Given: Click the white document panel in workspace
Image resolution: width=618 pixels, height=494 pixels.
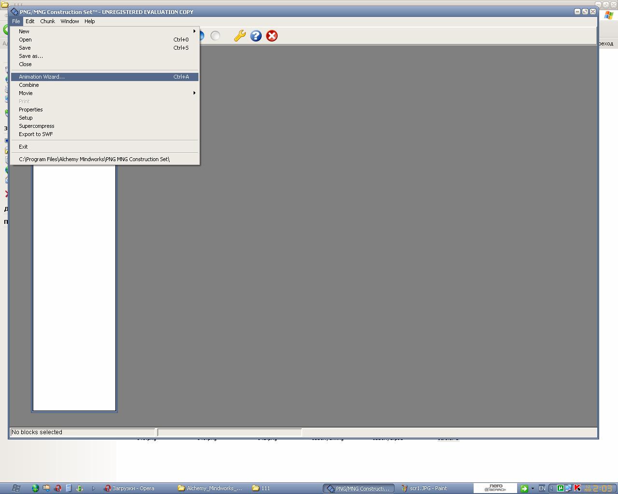Looking at the screenshot, I should coord(74,288).
